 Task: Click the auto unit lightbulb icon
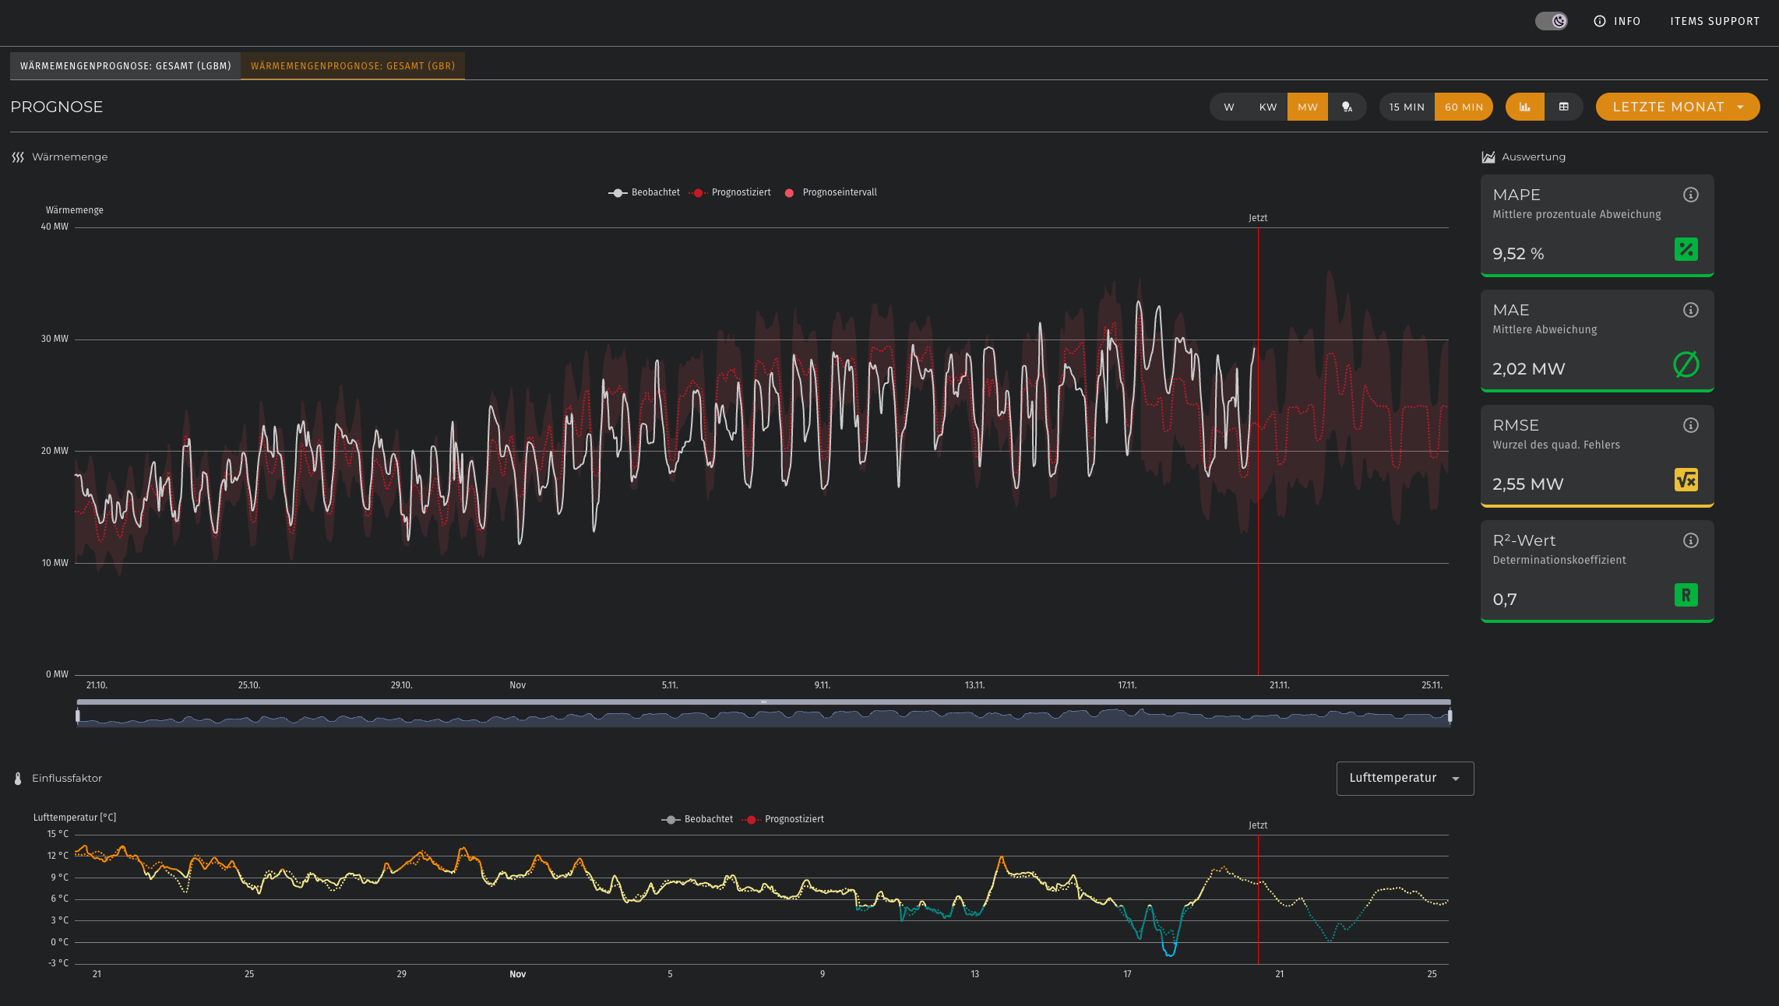1347,107
